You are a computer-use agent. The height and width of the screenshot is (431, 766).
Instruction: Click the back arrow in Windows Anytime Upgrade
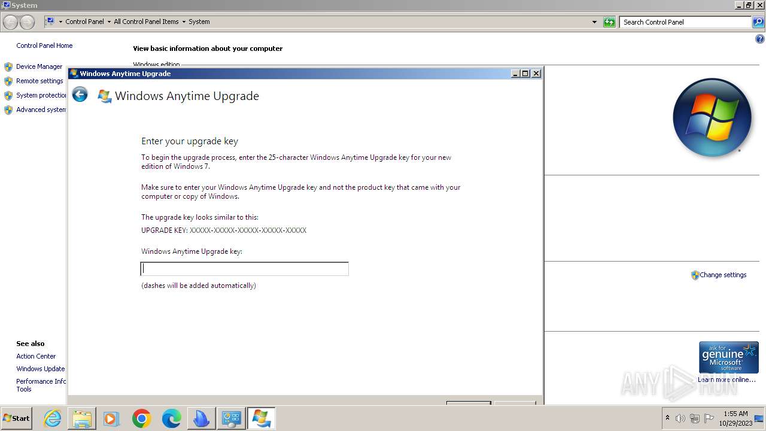click(80, 95)
